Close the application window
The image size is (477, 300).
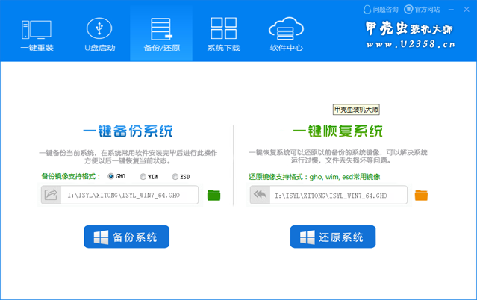[467, 10]
